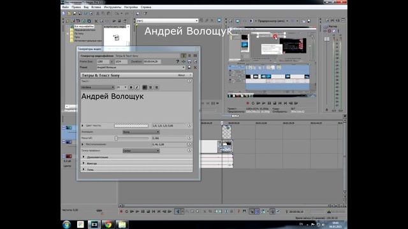Click the Pause button in timeline transport

tap(143, 212)
